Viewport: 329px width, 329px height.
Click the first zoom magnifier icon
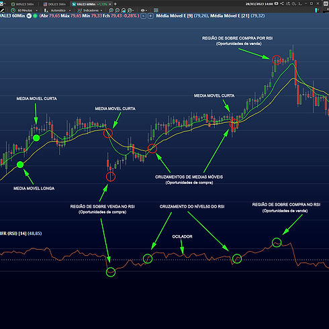tap(111, 10)
